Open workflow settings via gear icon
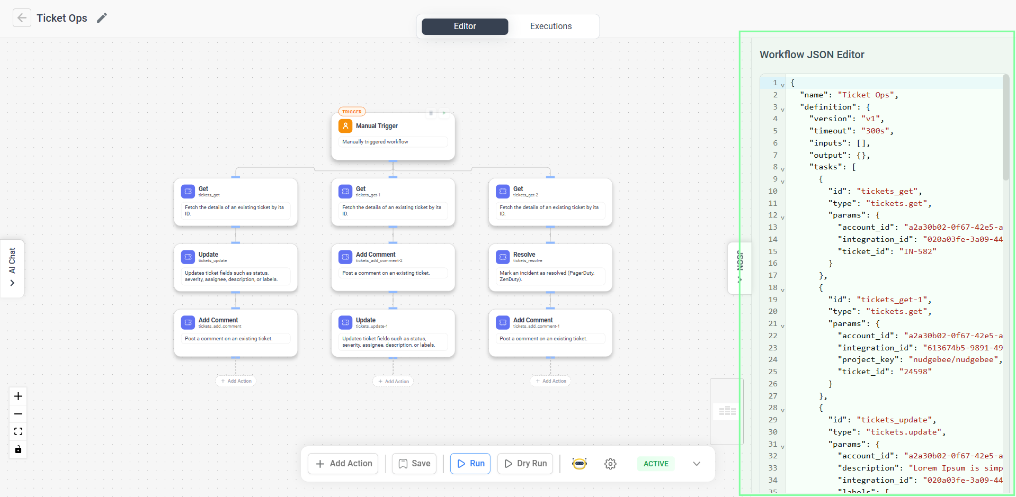The height and width of the screenshot is (497, 1016). [610, 464]
